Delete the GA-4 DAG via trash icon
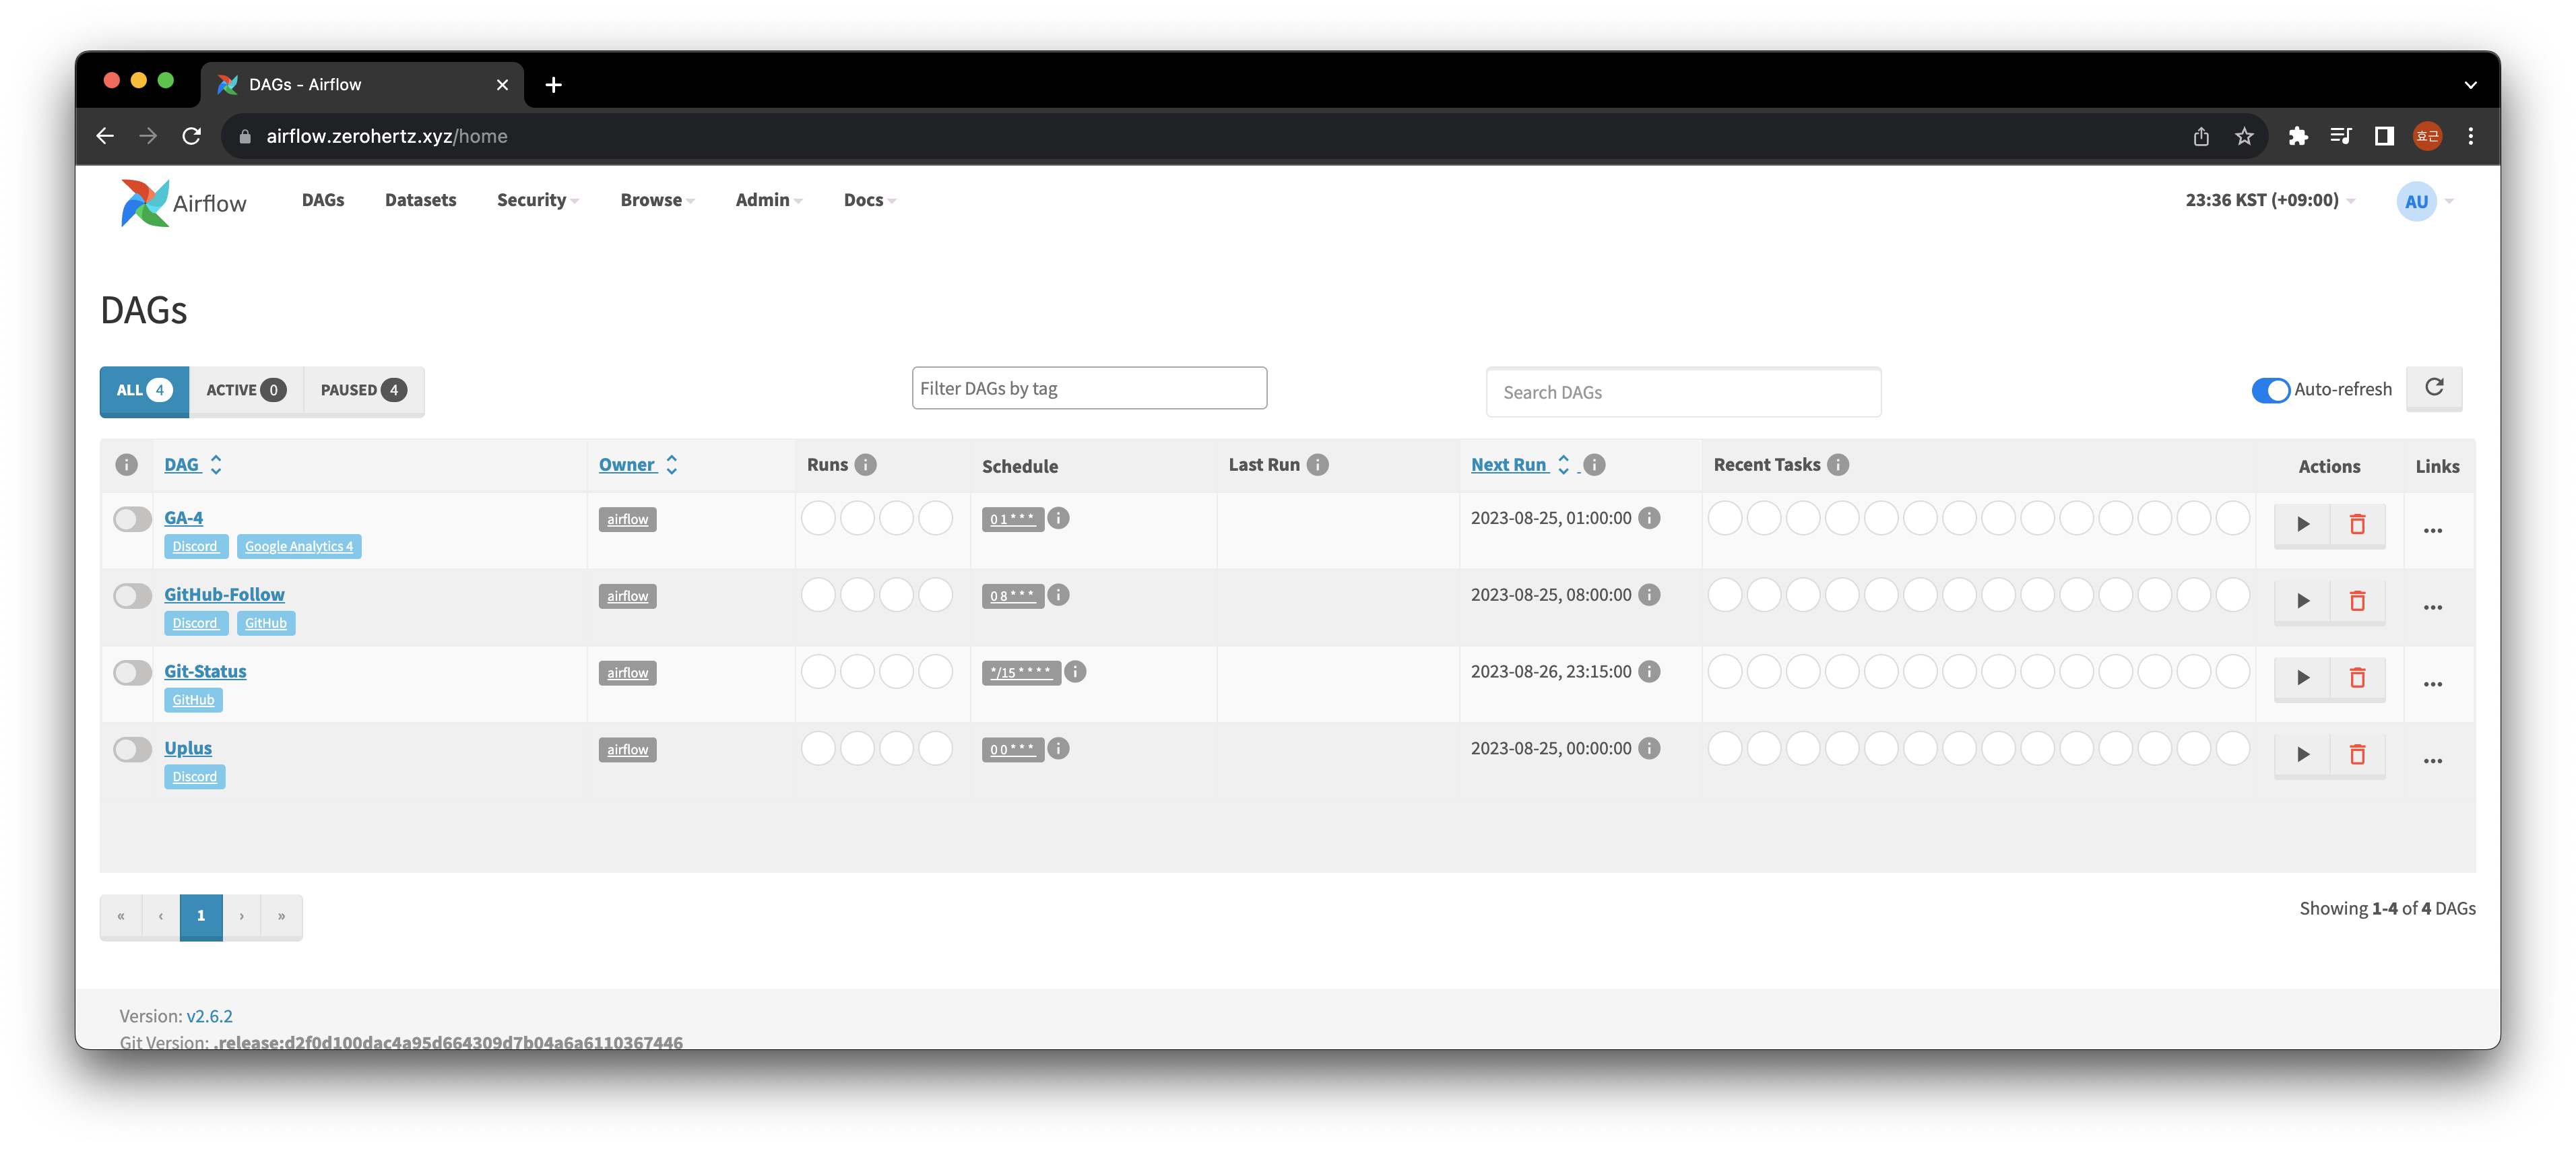2576x1149 pixels. click(2357, 524)
